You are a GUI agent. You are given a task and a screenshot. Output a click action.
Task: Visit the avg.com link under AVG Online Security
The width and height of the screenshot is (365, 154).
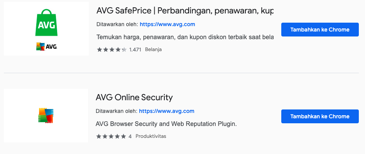click(x=167, y=111)
